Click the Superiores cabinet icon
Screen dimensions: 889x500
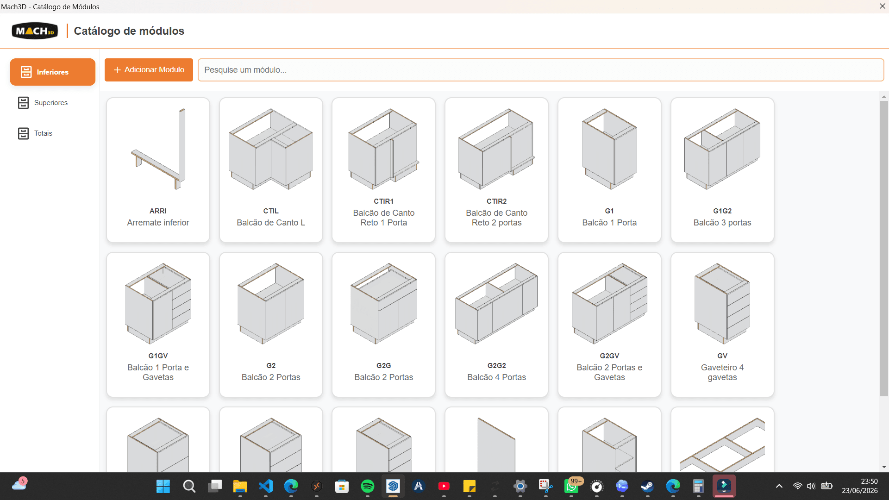23,103
